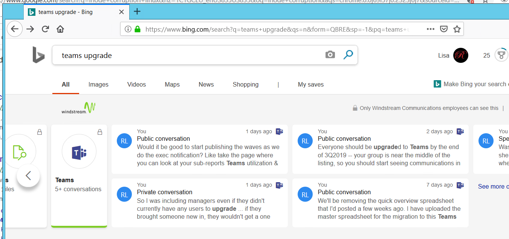Click 'Only Windstream Communications employees can see this'
Screen dimensions: 509x239
coord(429,108)
